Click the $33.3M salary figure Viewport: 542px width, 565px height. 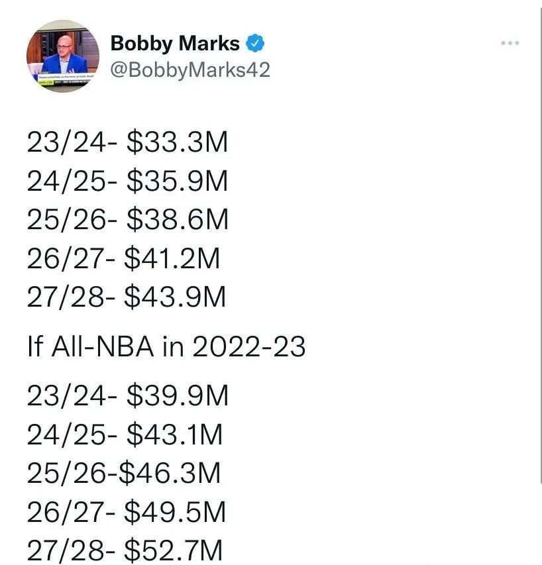[177, 142]
